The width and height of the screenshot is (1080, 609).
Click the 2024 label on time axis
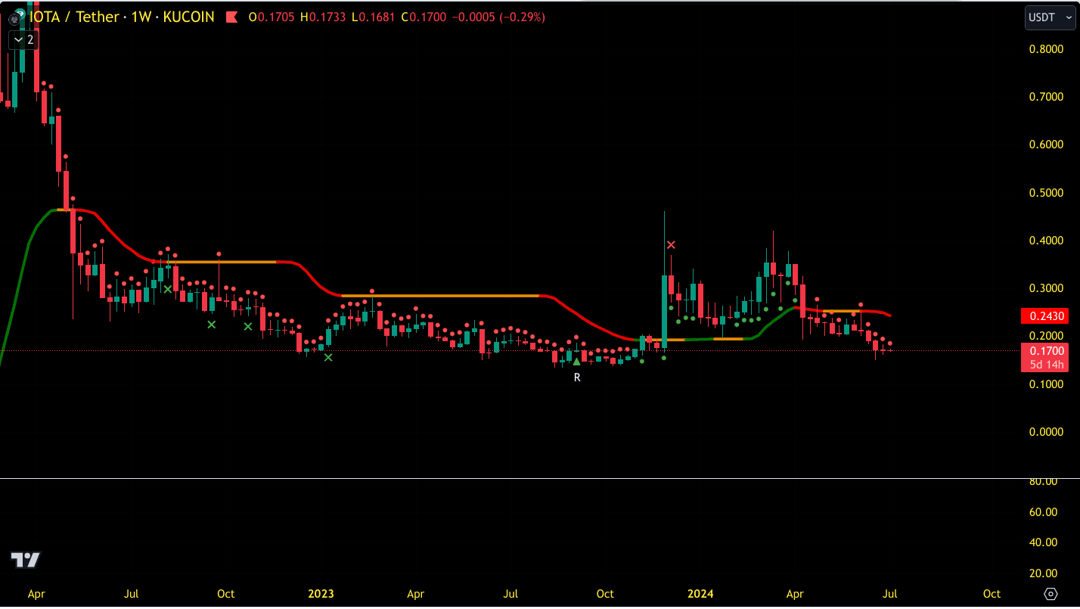[x=700, y=594]
